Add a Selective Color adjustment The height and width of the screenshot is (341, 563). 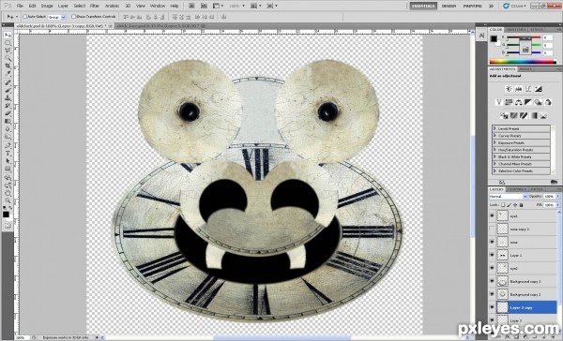tap(543, 115)
